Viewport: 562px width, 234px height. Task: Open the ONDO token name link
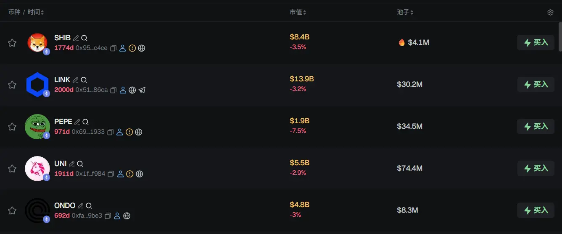click(65, 205)
